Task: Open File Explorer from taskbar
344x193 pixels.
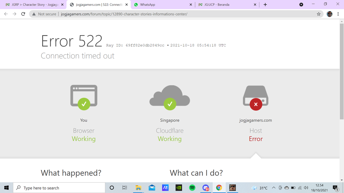Action: click(x=138, y=188)
